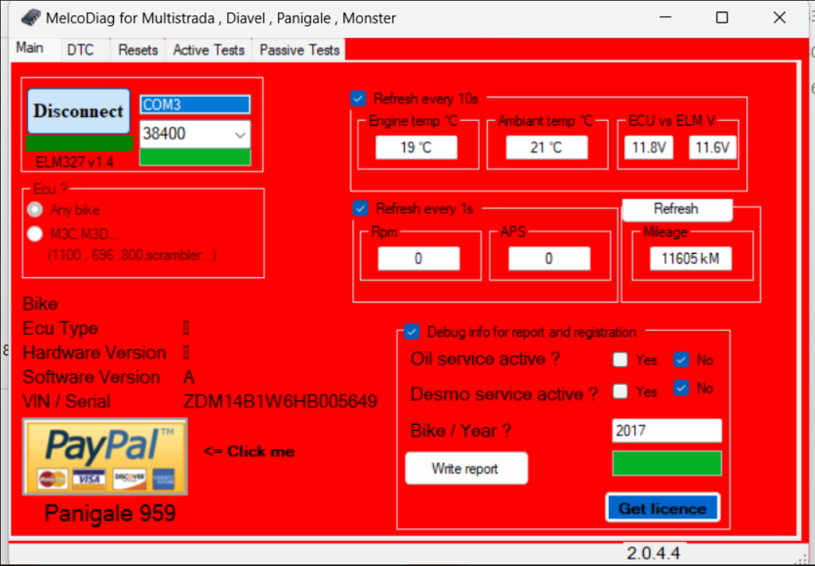The width and height of the screenshot is (815, 566).
Task: Select the Passive Tests tab
Action: [x=299, y=50]
